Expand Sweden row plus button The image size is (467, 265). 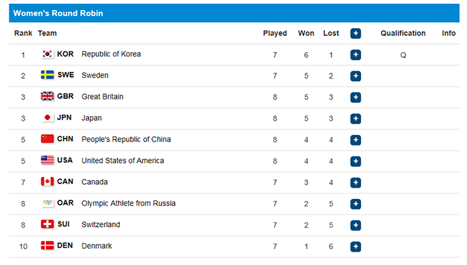(356, 76)
